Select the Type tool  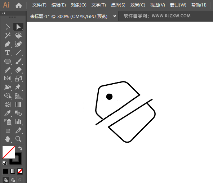[x=8, y=53]
